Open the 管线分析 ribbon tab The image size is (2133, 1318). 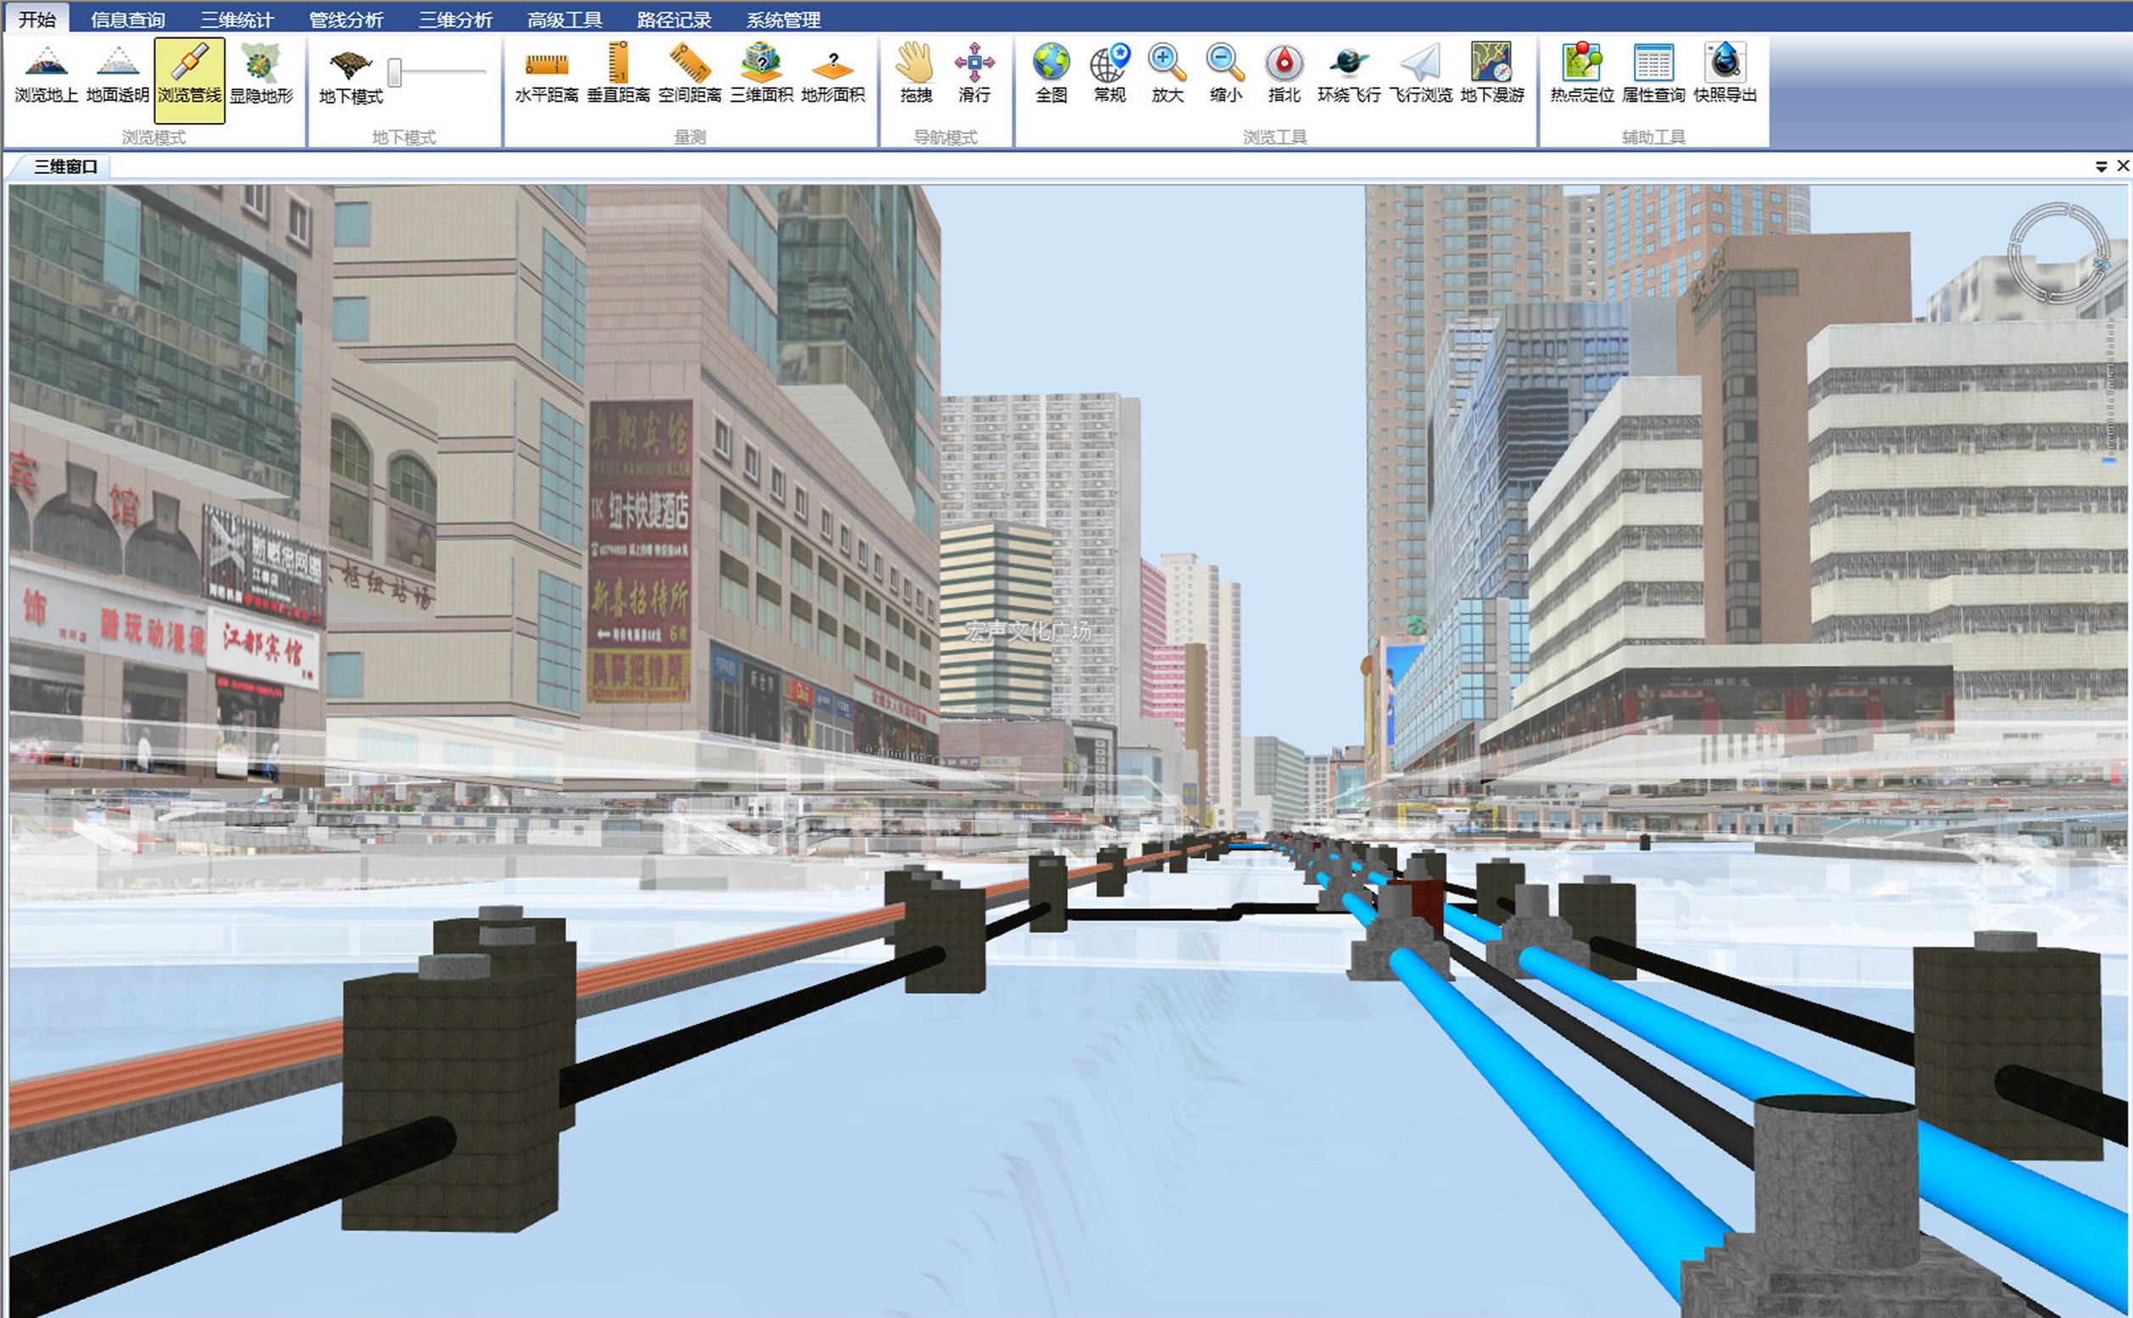pos(346,19)
